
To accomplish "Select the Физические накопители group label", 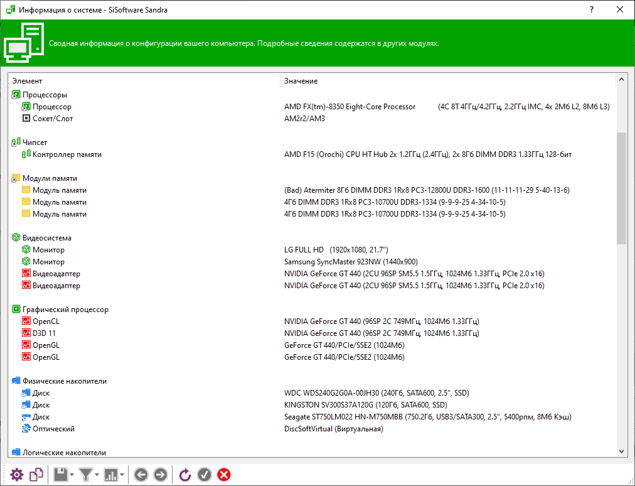I will tap(65, 381).
